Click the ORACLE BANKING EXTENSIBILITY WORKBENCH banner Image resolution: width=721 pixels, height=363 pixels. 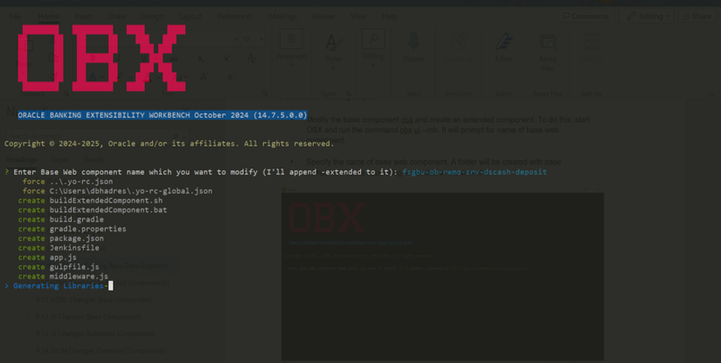point(163,115)
